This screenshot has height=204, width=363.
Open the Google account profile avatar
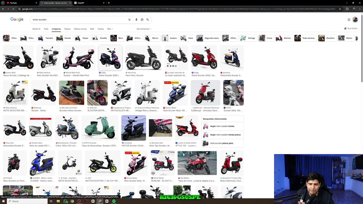pyautogui.click(x=355, y=20)
